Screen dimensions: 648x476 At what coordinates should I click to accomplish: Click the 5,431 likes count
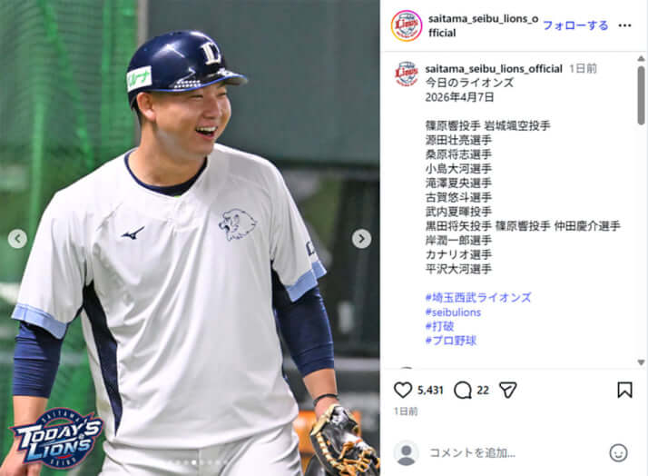click(430, 390)
